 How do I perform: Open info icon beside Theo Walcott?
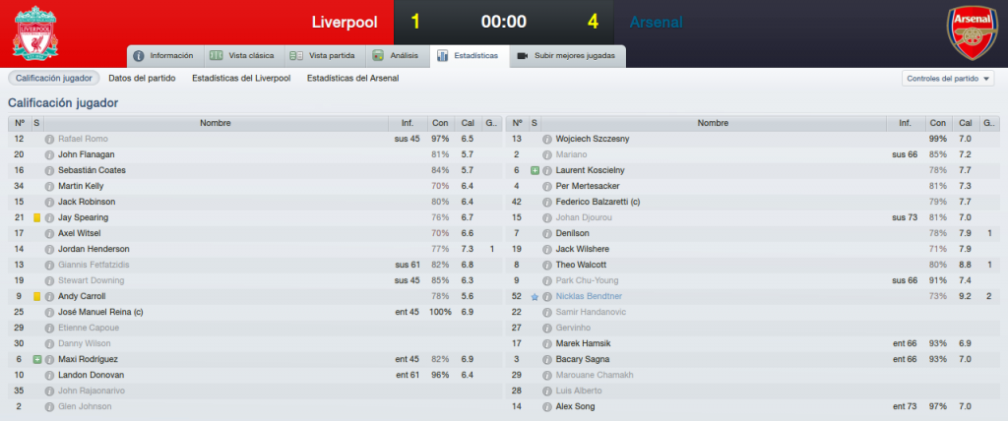click(x=547, y=265)
